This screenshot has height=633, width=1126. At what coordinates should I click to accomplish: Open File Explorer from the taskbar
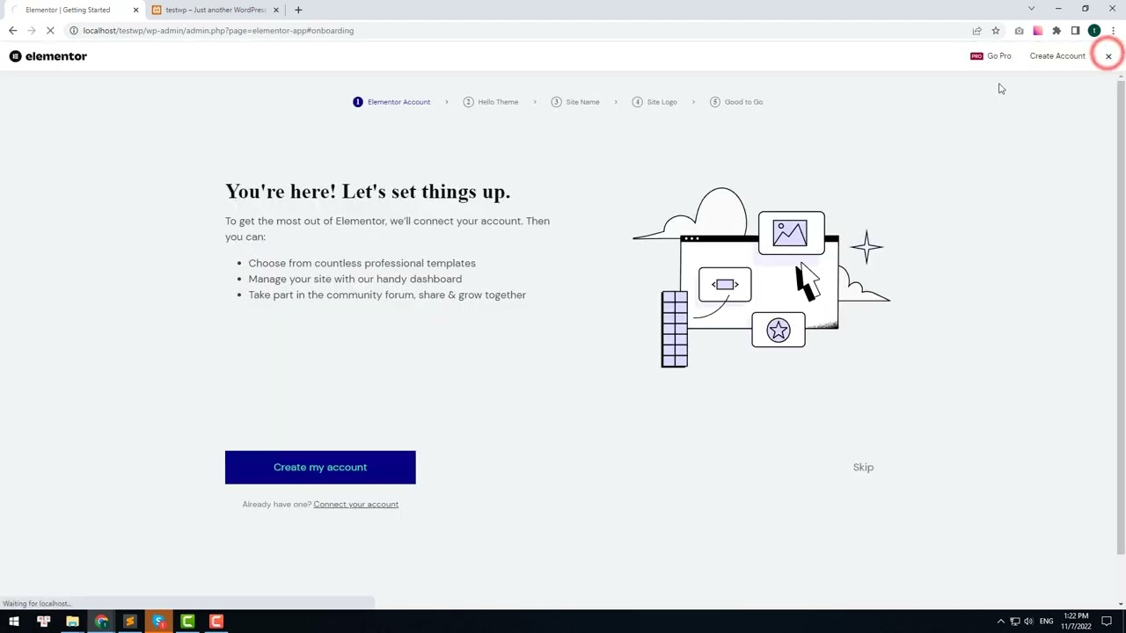point(72,622)
